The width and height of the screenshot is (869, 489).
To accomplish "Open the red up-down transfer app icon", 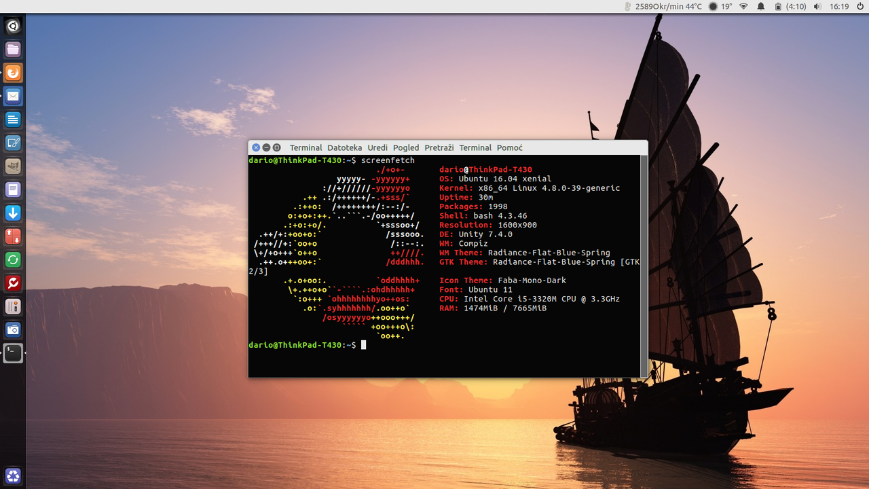I will coord(13,236).
